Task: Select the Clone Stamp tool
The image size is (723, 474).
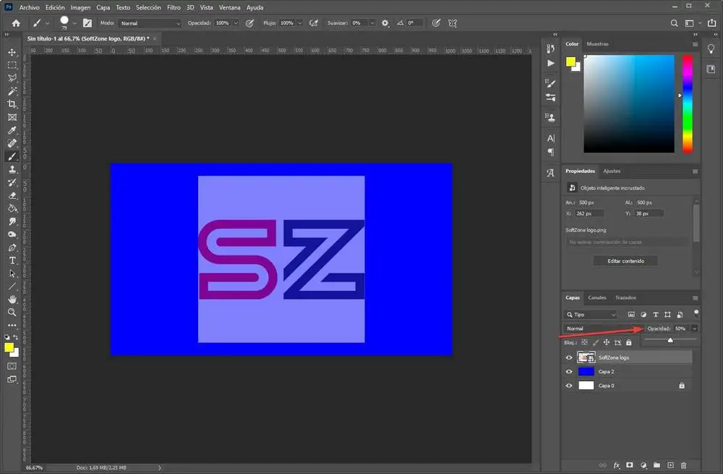Action: click(x=12, y=169)
